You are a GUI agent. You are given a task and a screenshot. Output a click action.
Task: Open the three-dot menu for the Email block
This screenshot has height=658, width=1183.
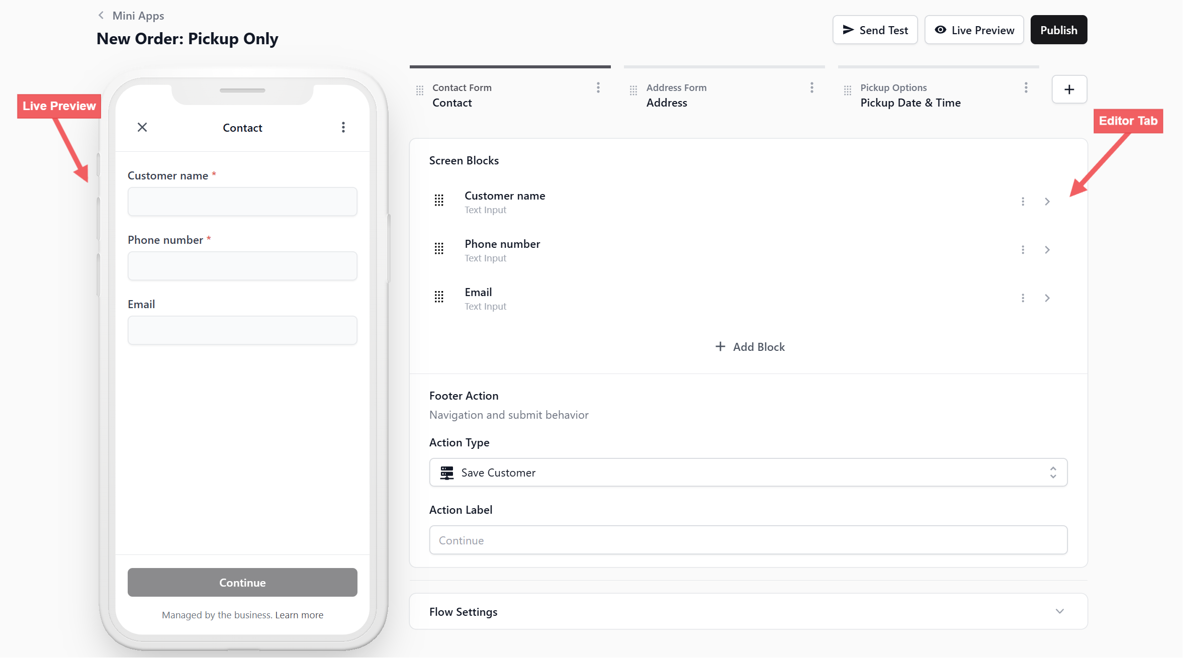tap(1023, 298)
